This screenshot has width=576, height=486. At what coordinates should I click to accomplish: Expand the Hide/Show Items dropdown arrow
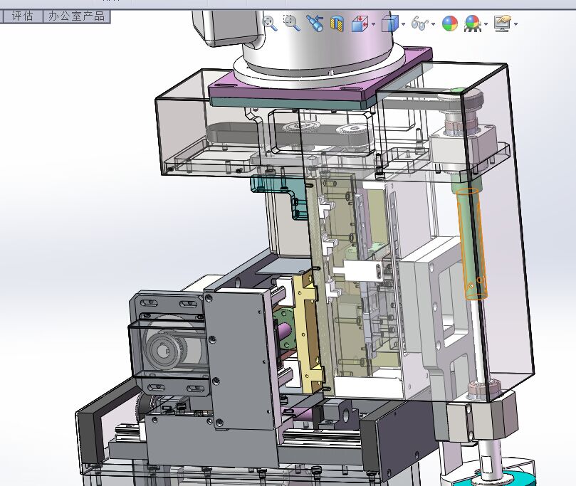(433, 24)
